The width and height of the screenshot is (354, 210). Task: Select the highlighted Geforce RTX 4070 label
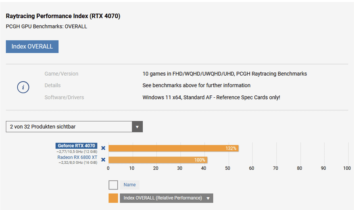(76, 146)
